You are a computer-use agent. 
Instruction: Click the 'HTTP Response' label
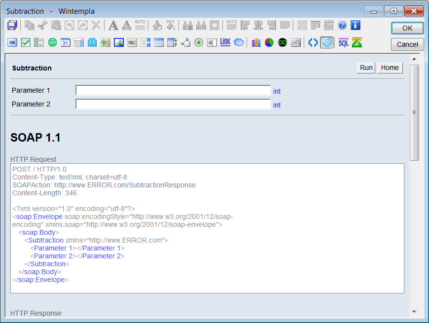click(36, 313)
